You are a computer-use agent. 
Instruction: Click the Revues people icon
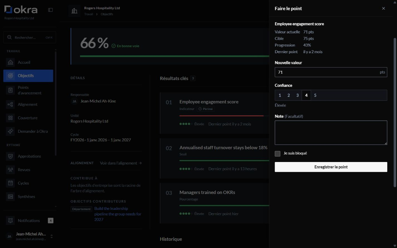[x=10, y=170]
